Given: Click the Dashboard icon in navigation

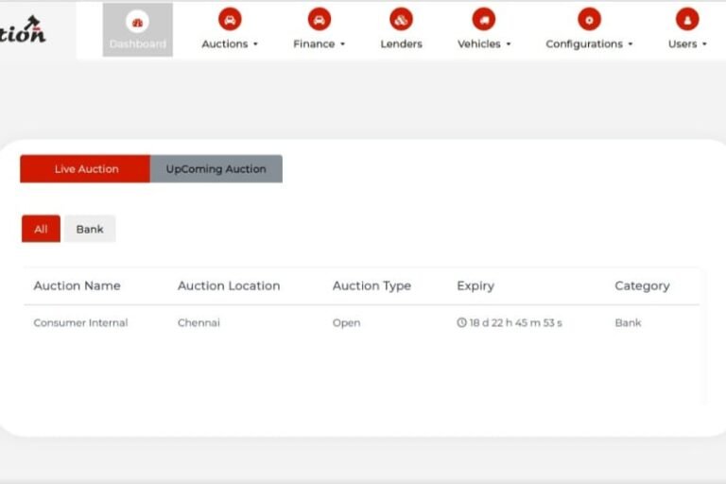Looking at the screenshot, I should point(138,21).
